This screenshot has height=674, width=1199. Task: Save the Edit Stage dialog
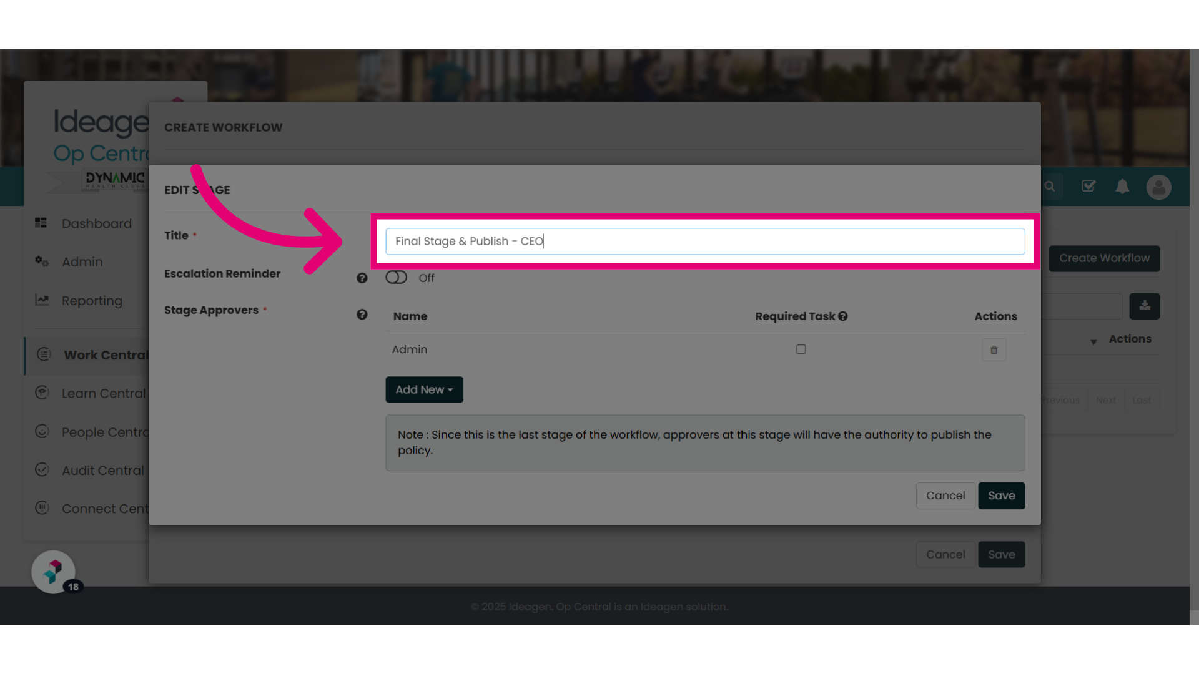click(x=1001, y=496)
